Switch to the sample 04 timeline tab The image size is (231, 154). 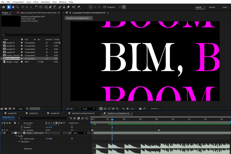click(55, 113)
